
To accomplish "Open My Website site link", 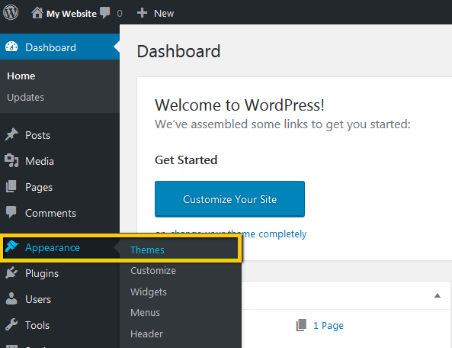I will coord(72,14).
